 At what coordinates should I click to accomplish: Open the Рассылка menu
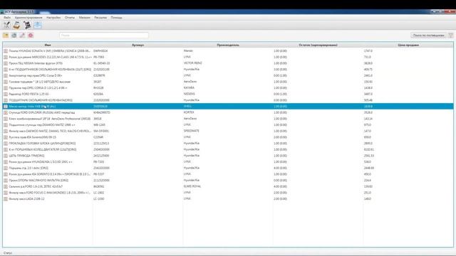pyautogui.click(x=100, y=17)
